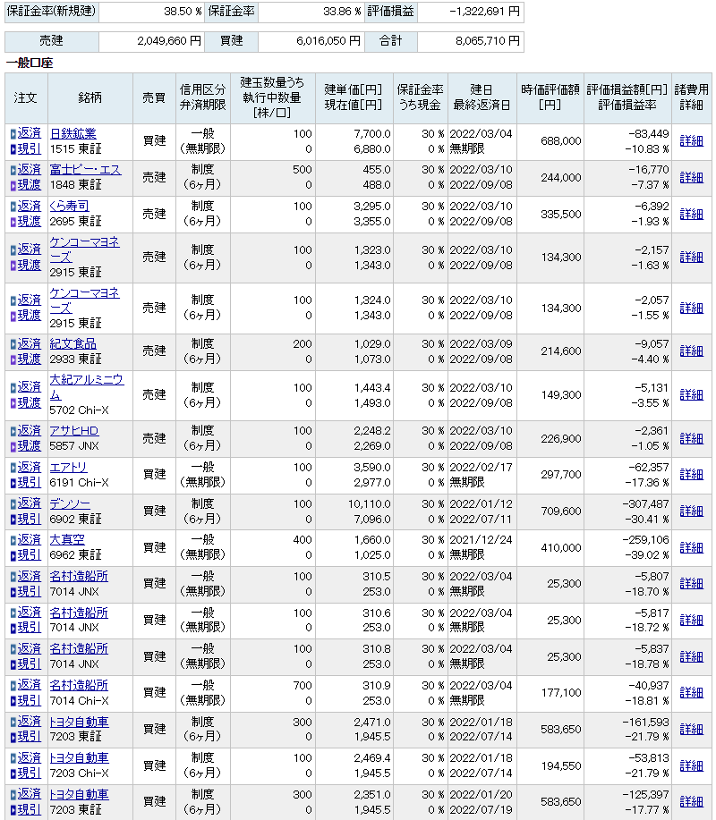Choose 現引 for the デンソー position
Screen dimensions: 716x820
coord(30,519)
